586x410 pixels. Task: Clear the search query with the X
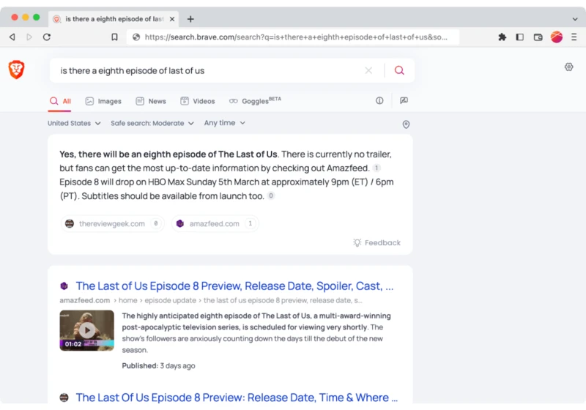[368, 70]
